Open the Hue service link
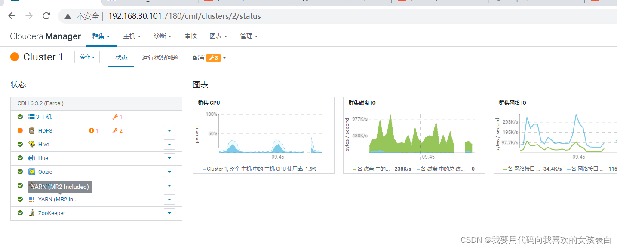 tap(43, 158)
